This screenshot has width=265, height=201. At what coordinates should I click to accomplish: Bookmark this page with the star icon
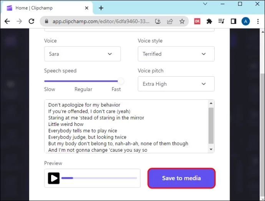[x=182, y=22]
